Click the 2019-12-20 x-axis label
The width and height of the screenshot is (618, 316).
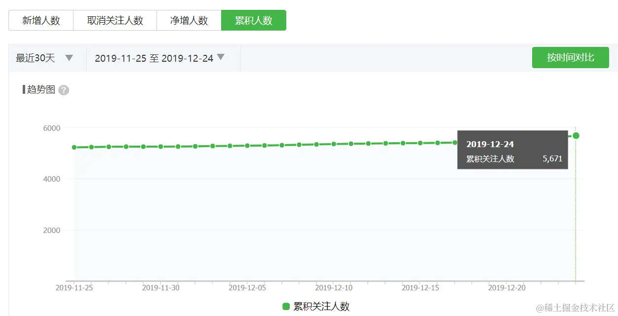pos(507,288)
